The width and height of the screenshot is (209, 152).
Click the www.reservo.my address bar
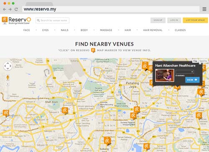111,9
